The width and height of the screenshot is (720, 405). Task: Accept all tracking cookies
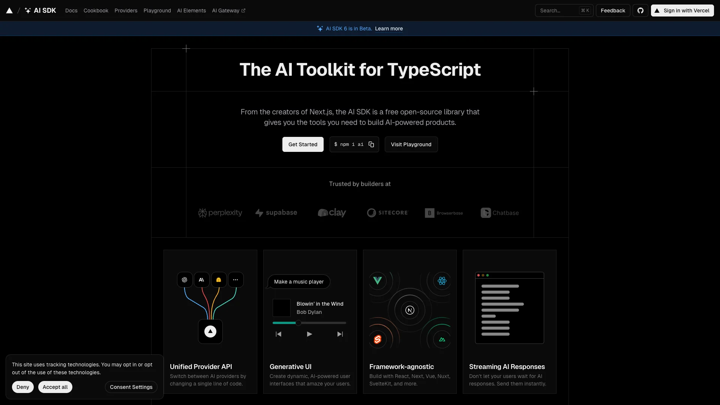click(x=55, y=387)
